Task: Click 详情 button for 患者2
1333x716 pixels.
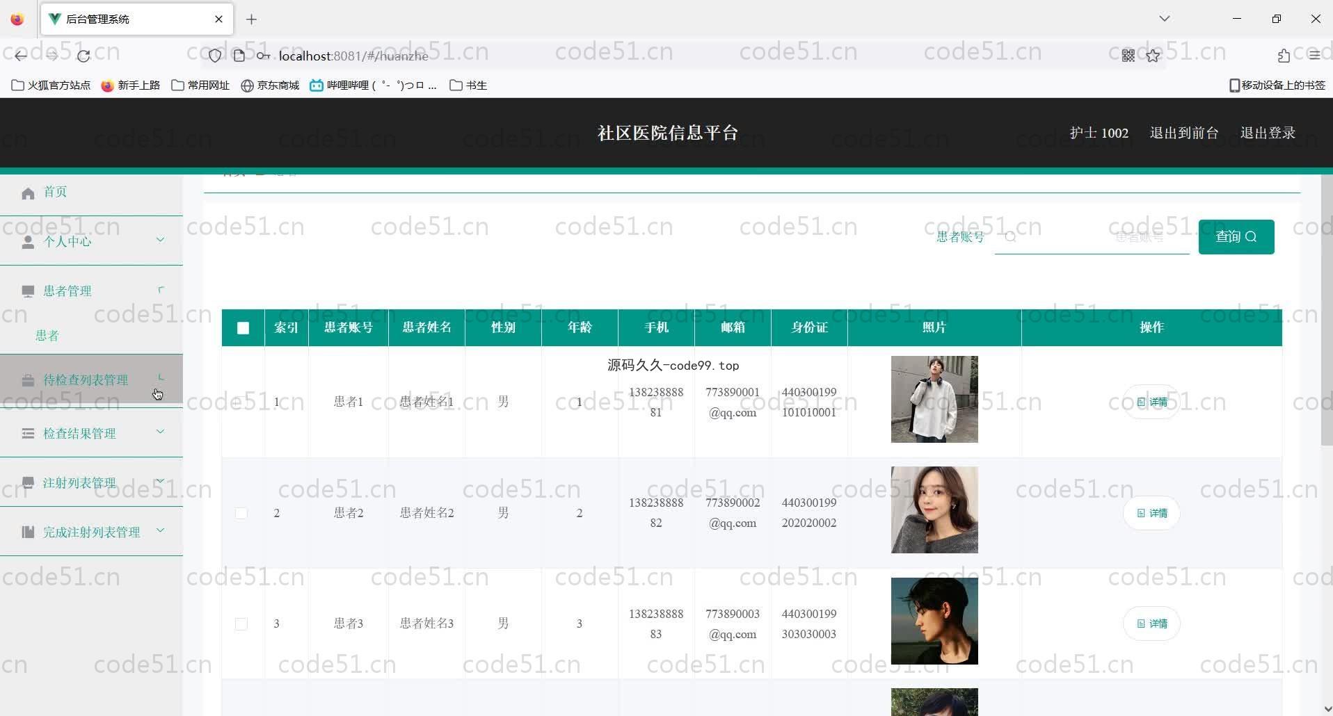Action: (x=1151, y=513)
